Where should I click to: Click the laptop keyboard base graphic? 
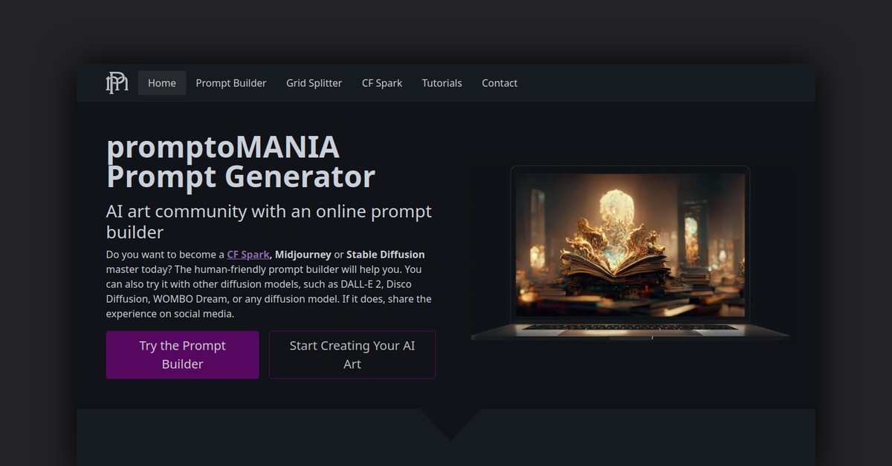click(x=630, y=331)
